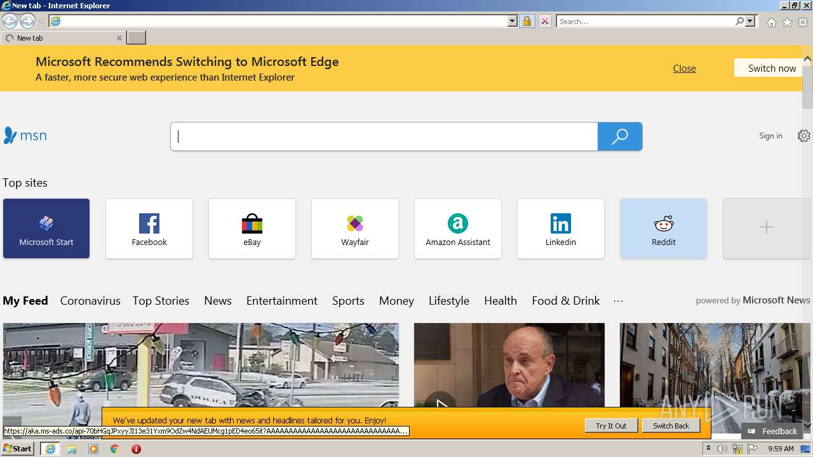Click the 'Try It Out' button

click(x=611, y=426)
